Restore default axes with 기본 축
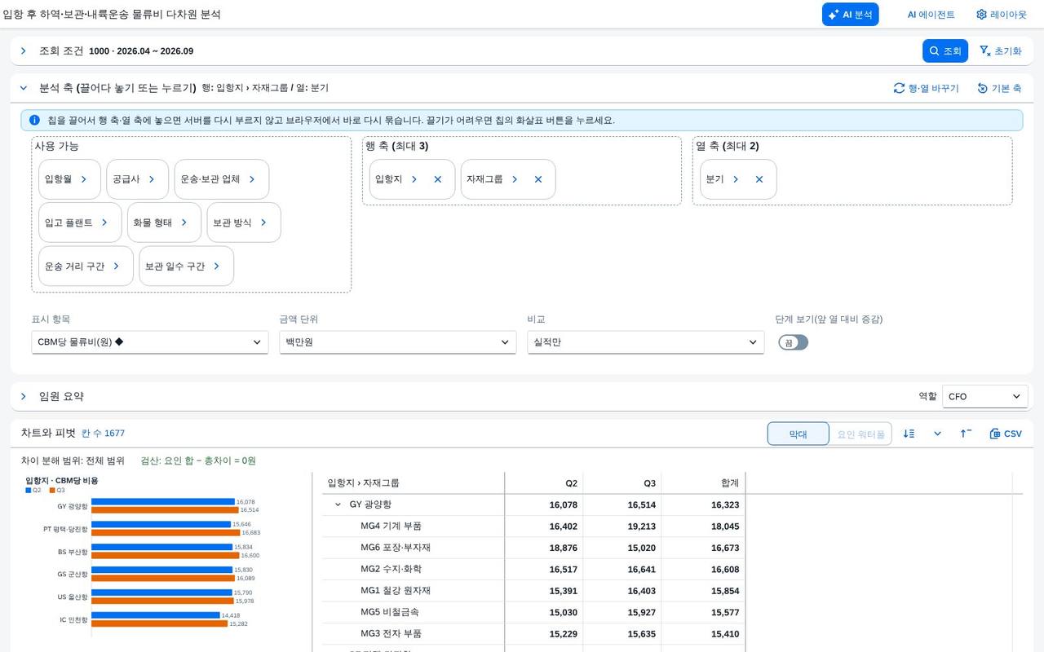 [x=999, y=88]
